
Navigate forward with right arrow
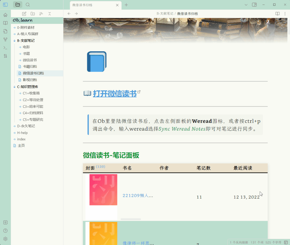pos(76,13)
